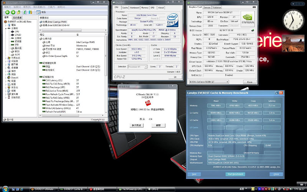This screenshot has height=192, width=307.
Task: Click the Internet Explorer quick launch icon
Action: [x=22, y=189]
